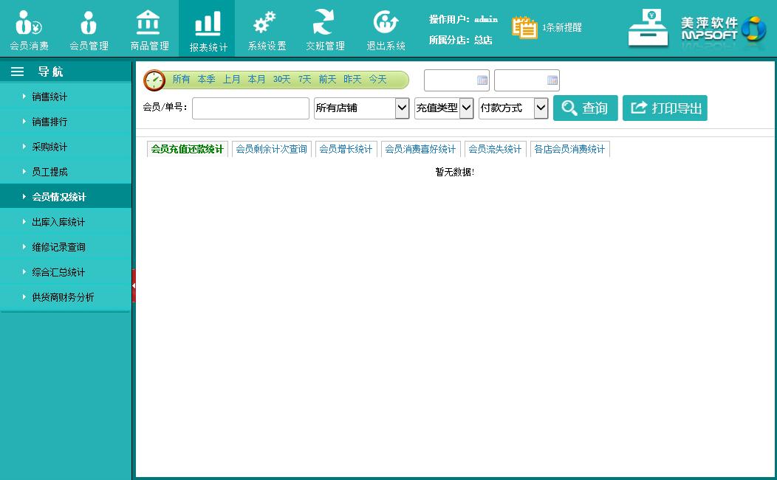Click the 打印导出 print export button
The image size is (777, 480).
[x=665, y=108]
